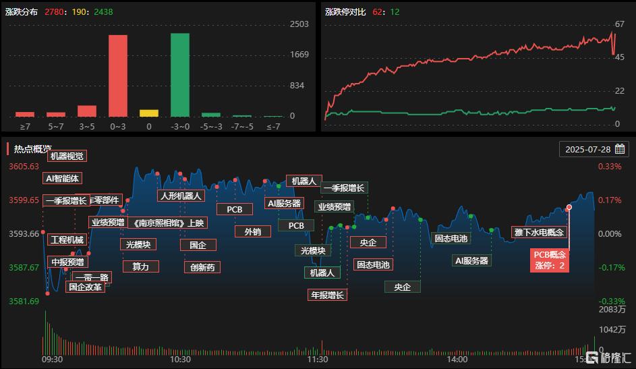This screenshot has height=369, width=636.
Task: Click the green -3~0 distribution bar
Action: click(x=180, y=75)
